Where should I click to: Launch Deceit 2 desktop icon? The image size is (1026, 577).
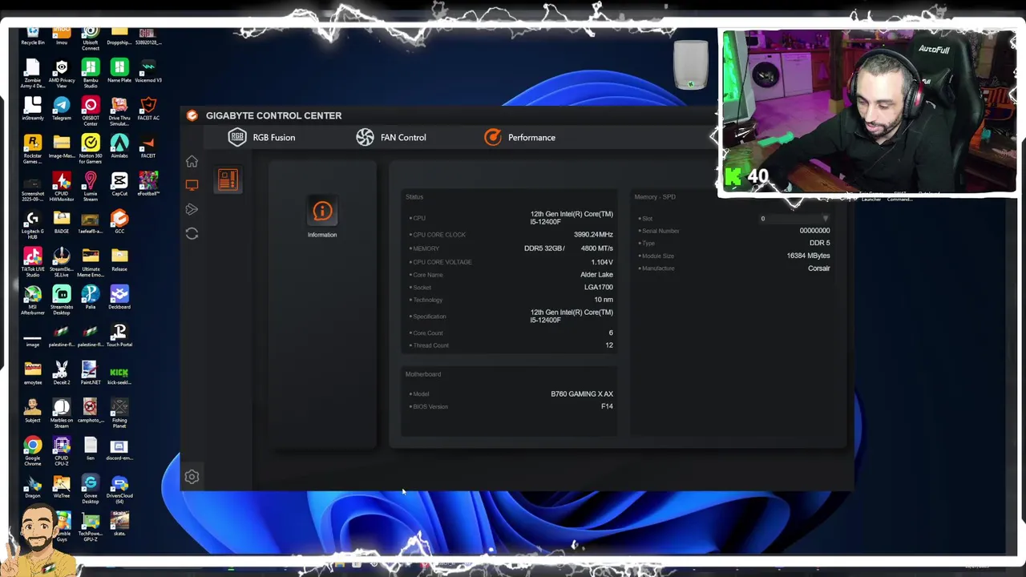click(62, 372)
